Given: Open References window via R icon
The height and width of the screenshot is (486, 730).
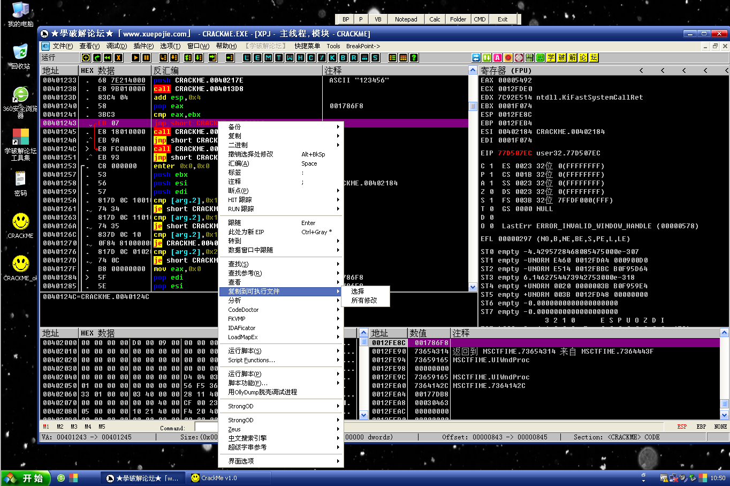Looking at the screenshot, I should pos(354,57).
